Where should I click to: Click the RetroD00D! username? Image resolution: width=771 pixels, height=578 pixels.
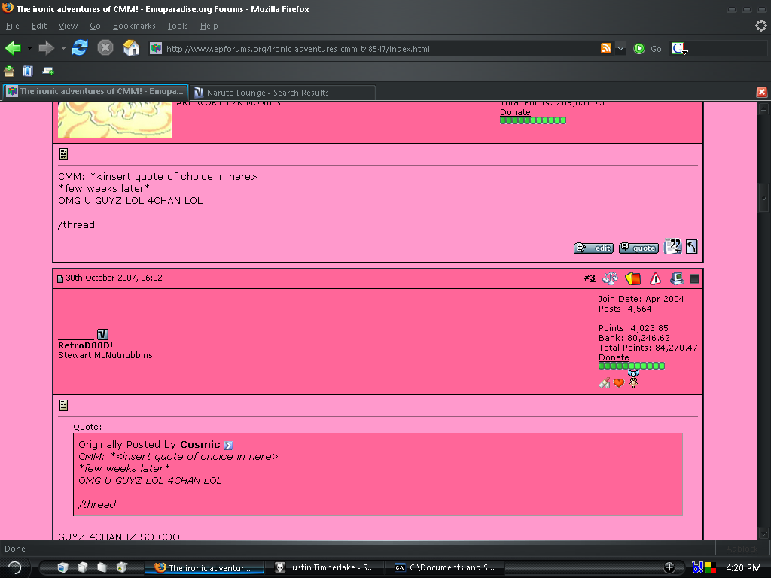[x=86, y=345]
